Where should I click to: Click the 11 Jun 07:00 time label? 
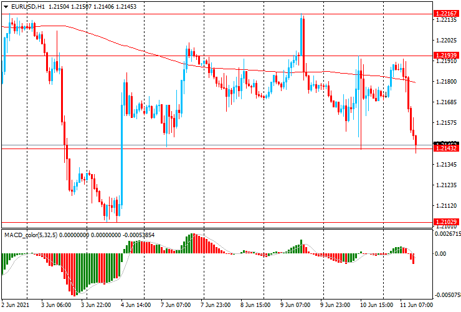(x=417, y=305)
